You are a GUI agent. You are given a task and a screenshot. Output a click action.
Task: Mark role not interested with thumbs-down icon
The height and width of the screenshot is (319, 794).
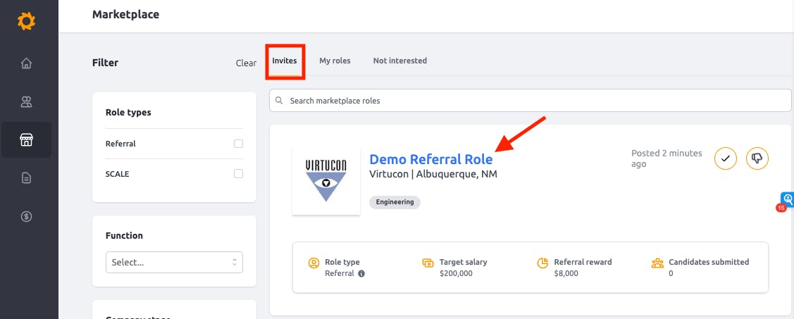tap(757, 158)
